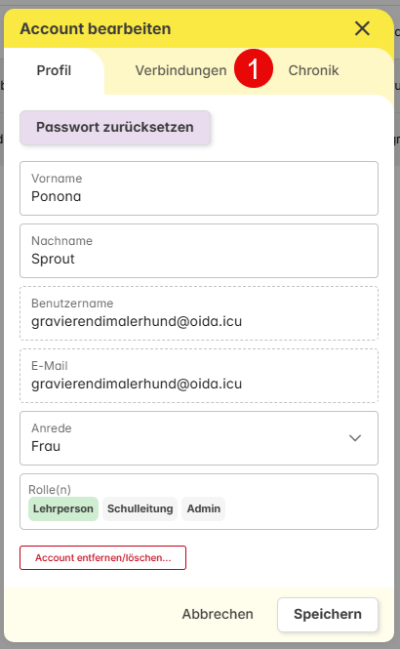Focus the Vorname field containing Ponona
Image resolution: width=400 pixels, height=649 pixels.
click(199, 188)
